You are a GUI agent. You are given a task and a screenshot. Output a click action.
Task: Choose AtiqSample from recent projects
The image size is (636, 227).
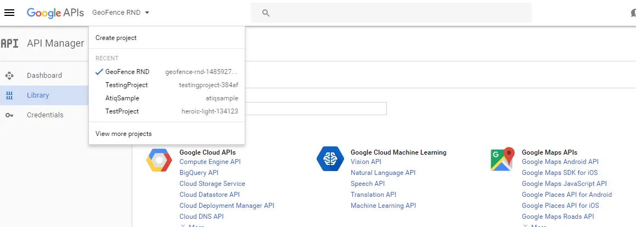(122, 98)
